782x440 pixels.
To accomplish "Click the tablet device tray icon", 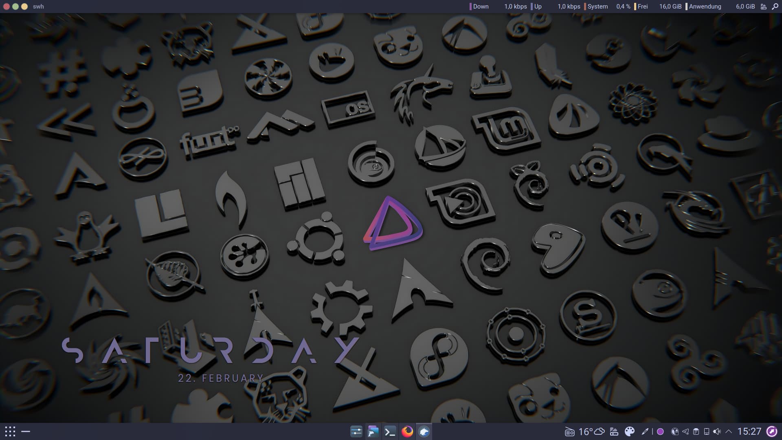I will tap(707, 431).
